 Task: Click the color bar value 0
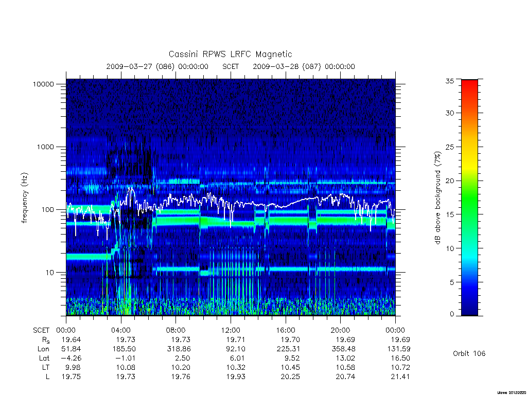452,314
